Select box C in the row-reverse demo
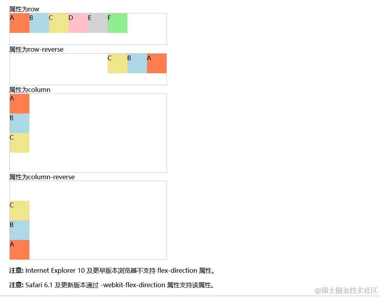380x297 pixels. click(117, 63)
